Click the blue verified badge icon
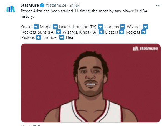Screen dimensions: 162x126 [42, 5]
